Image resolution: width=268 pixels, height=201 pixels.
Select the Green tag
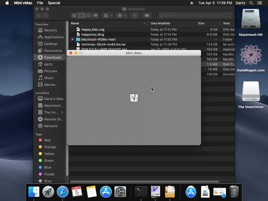pyautogui.click(x=49, y=160)
